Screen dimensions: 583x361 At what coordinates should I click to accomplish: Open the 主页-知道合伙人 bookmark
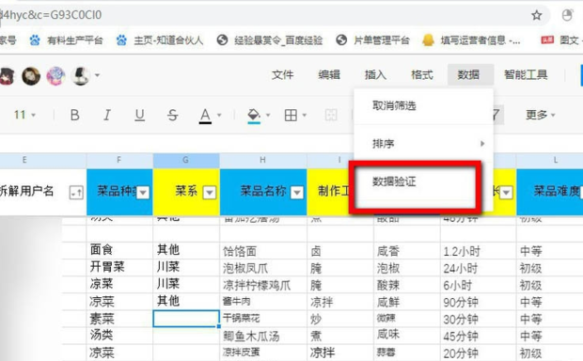160,40
